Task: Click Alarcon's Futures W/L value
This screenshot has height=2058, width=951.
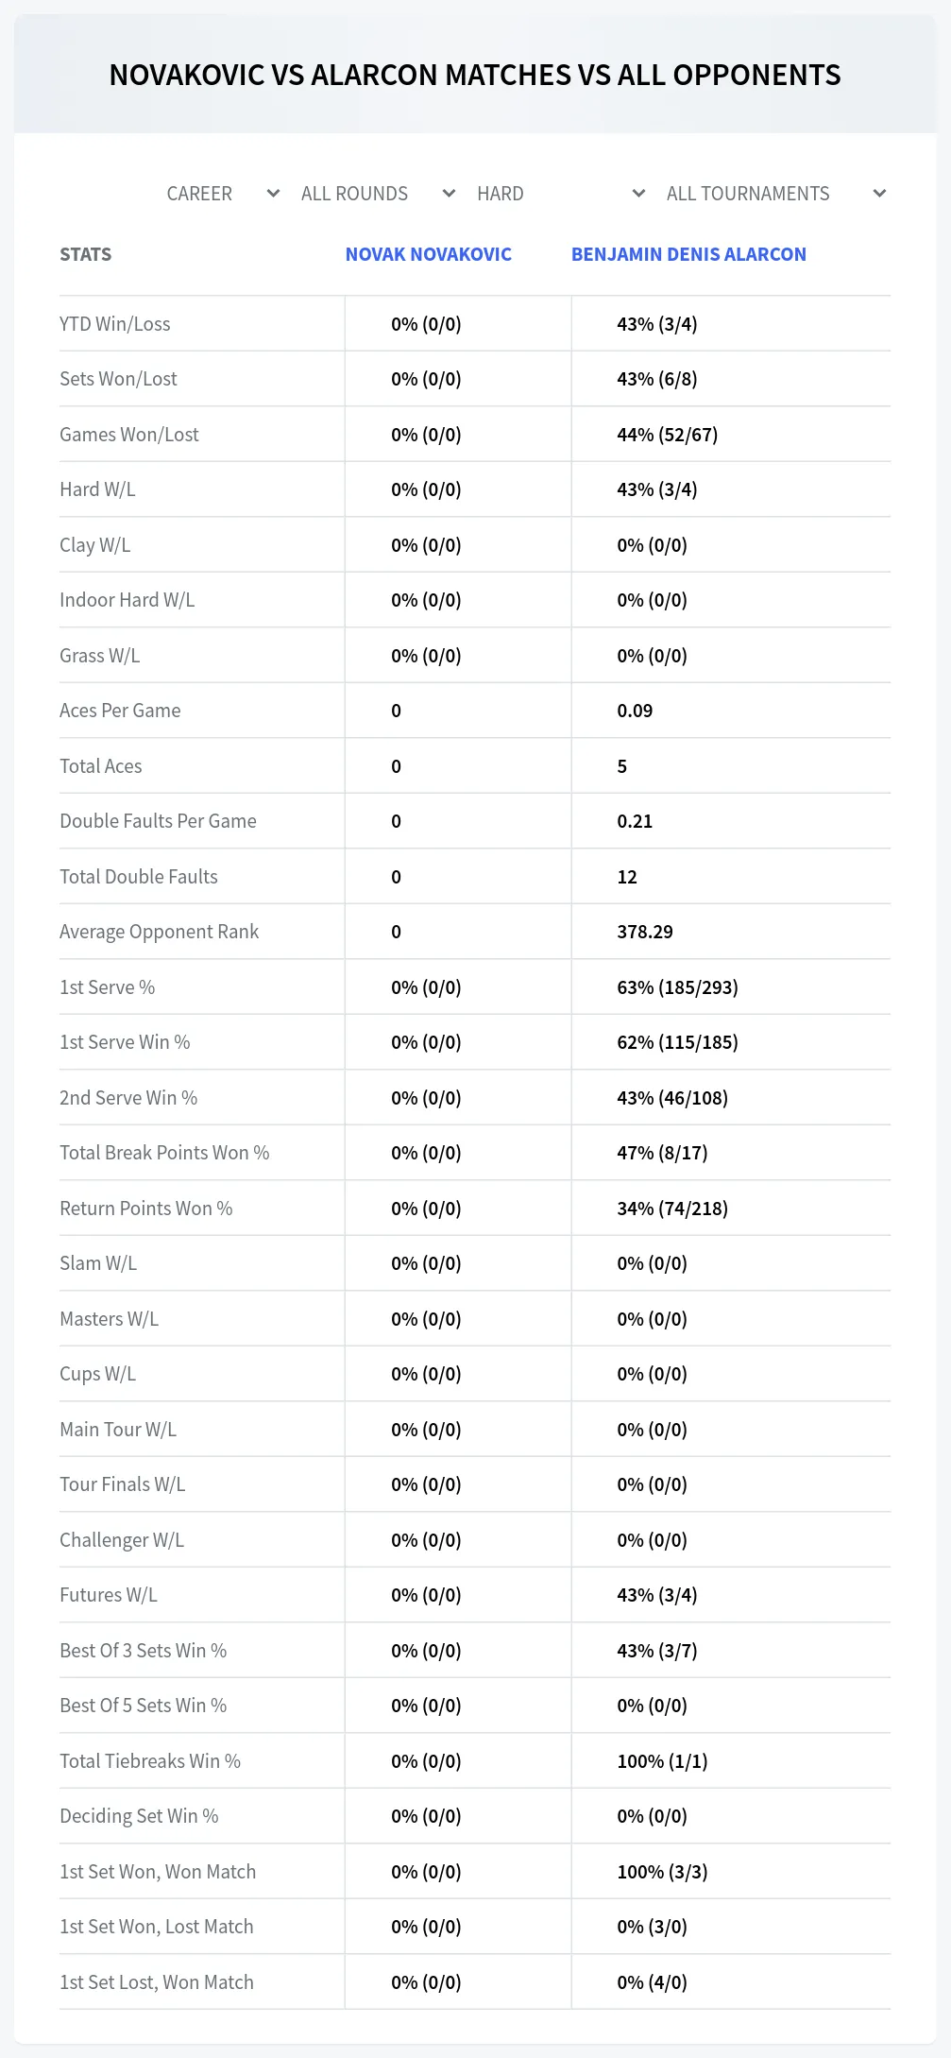Action: click(x=657, y=1595)
